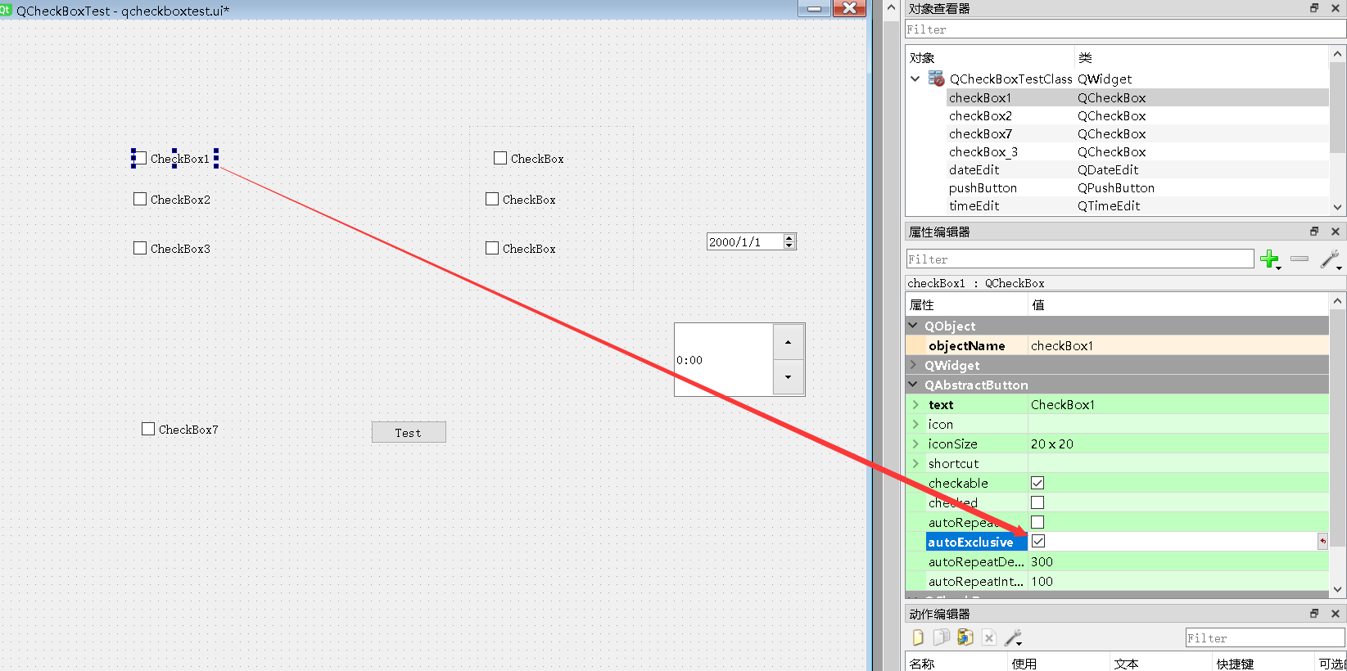The image size is (1347, 671).
Task: Close the object inspector panel
Action: 1336,8
